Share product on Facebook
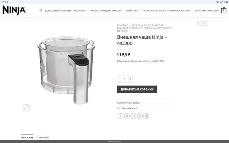229x143 pixels. pyautogui.click(x=120, y=116)
